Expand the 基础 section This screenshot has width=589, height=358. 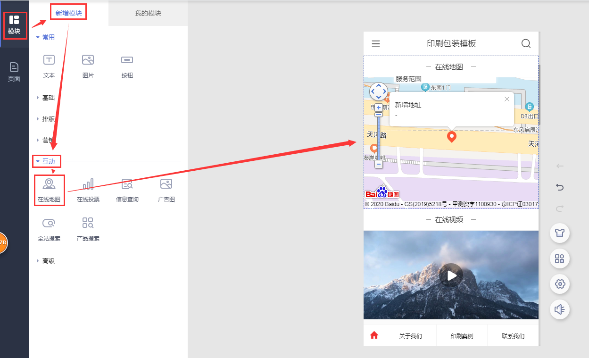[46, 98]
